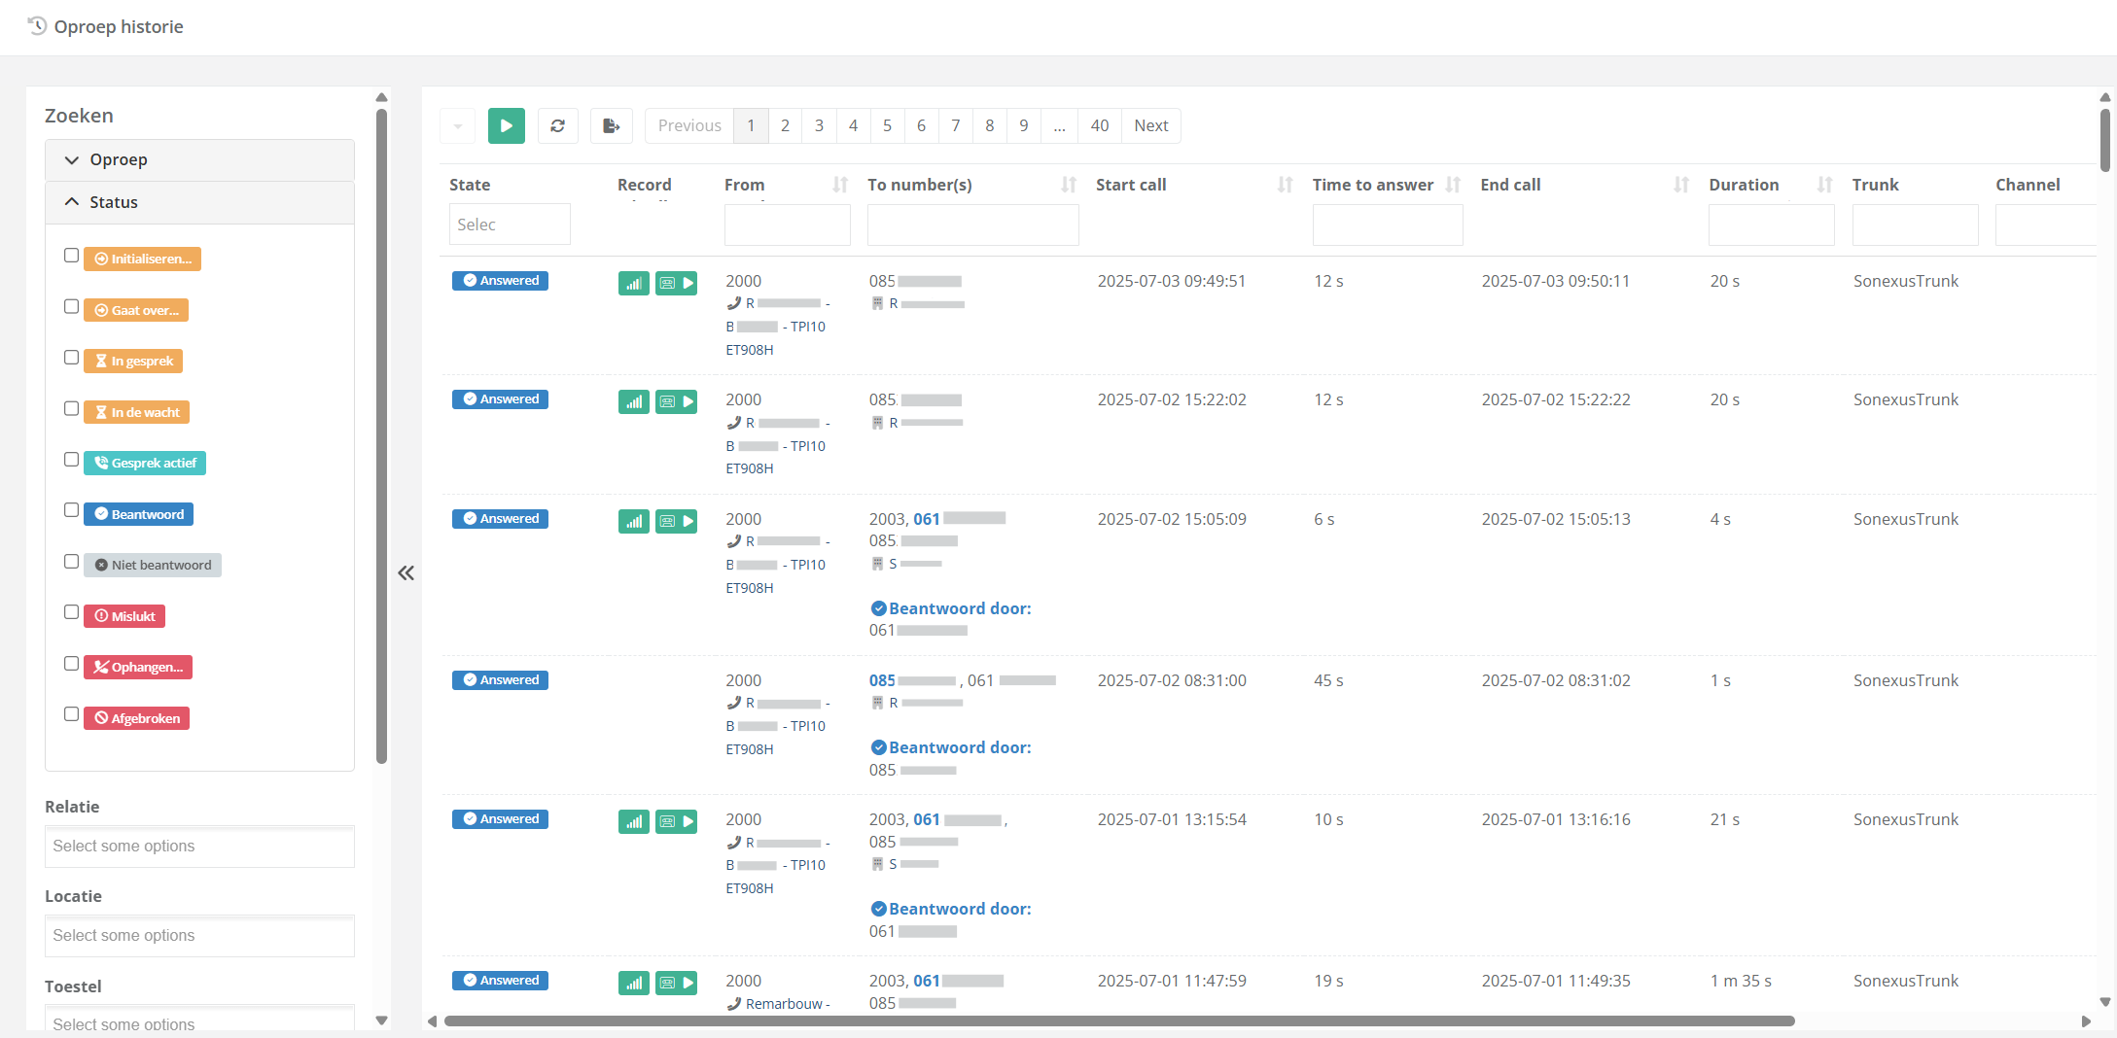
Task: Check the Mislukt status filter
Action: pos(71,612)
